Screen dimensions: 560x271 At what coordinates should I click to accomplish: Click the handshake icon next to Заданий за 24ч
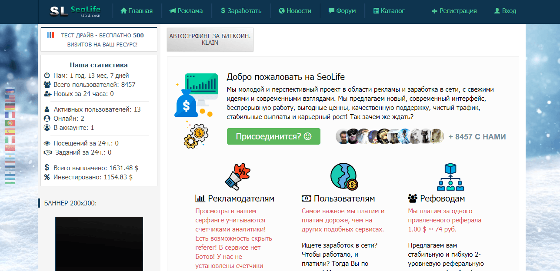pyautogui.click(x=47, y=152)
